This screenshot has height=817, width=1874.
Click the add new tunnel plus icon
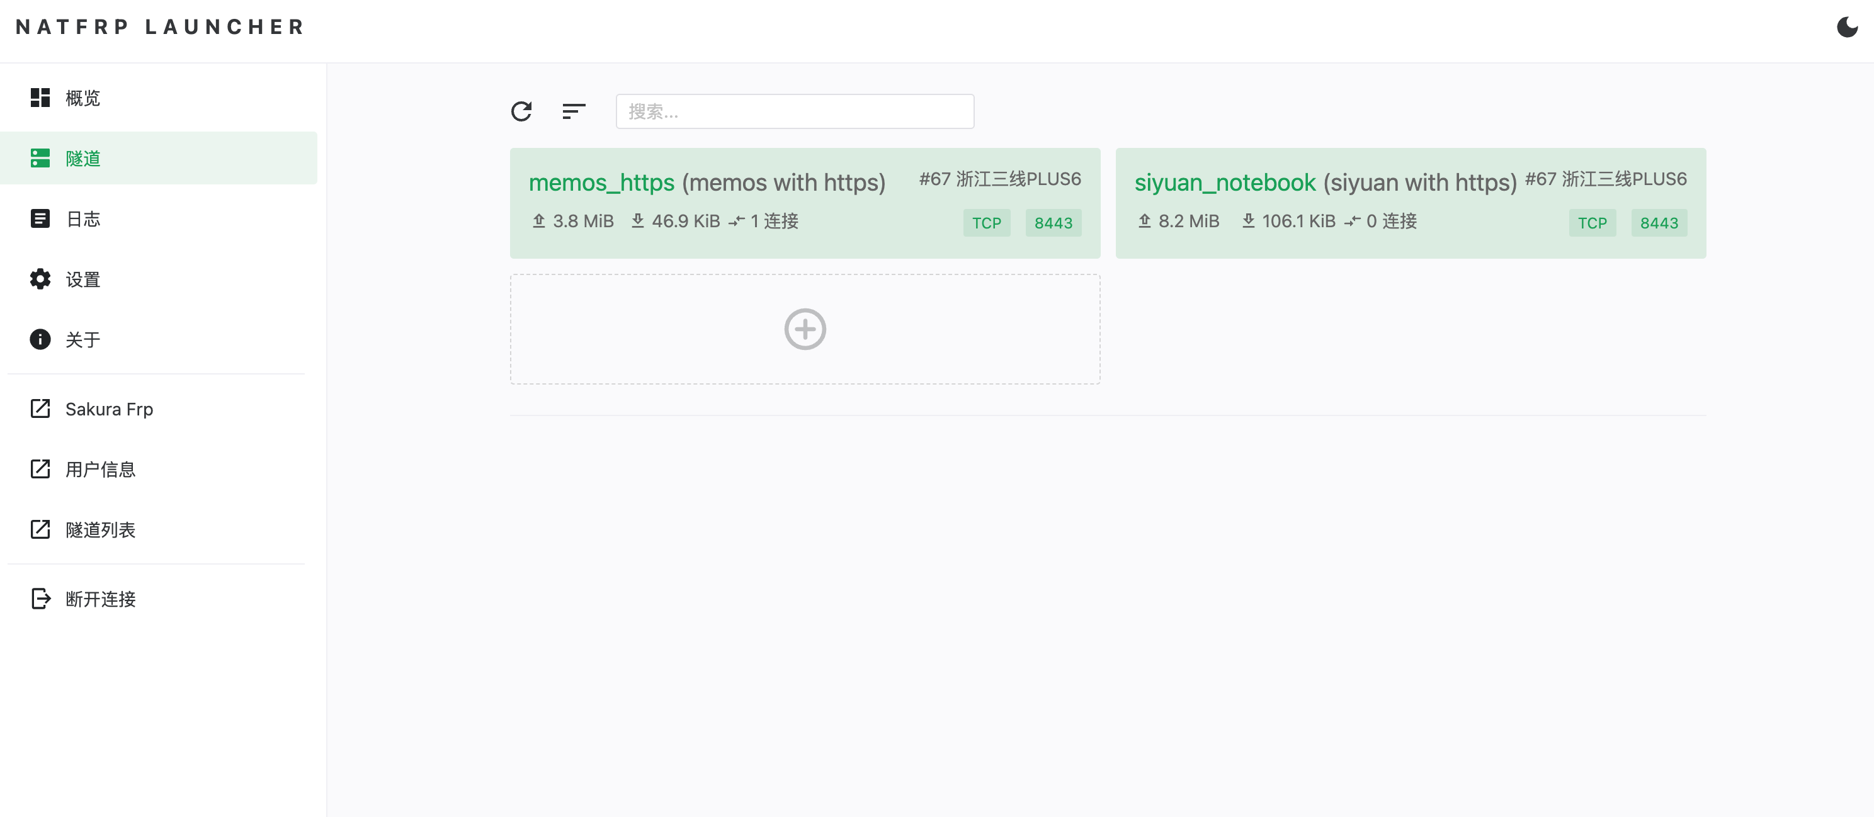(x=805, y=329)
